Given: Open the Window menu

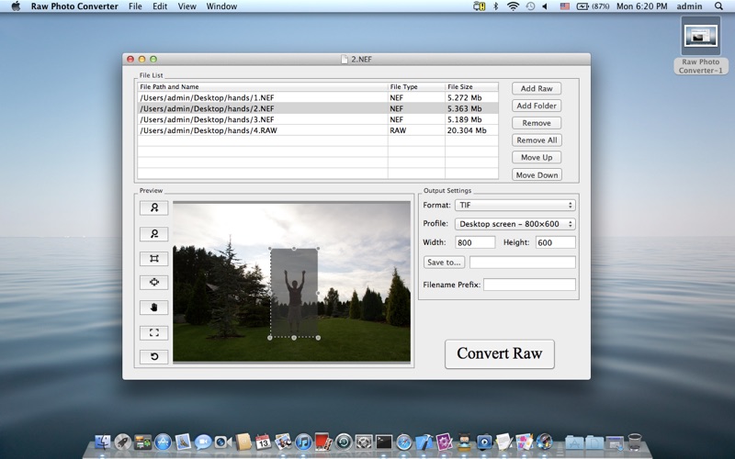Looking at the screenshot, I should coord(221,6).
